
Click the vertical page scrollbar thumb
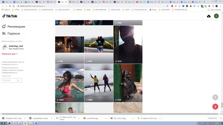[x=222, y=105]
